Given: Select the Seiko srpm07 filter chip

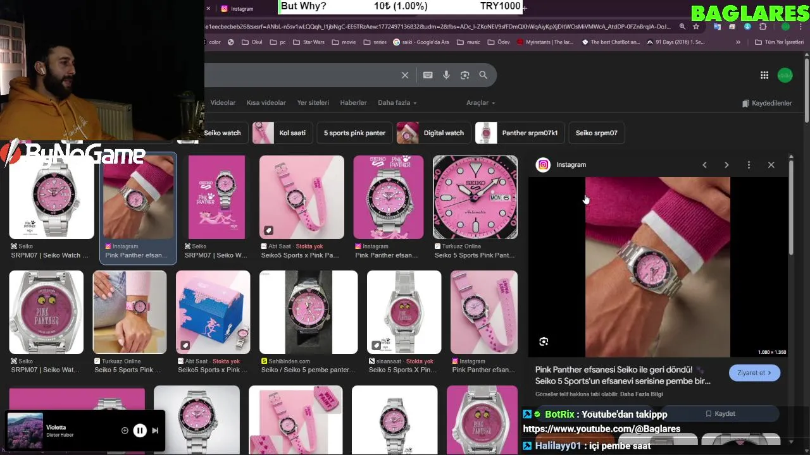Looking at the screenshot, I should click(x=596, y=133).
